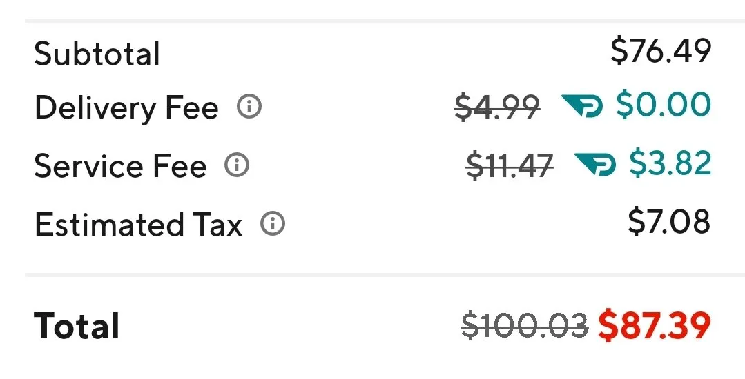
Task: Click the DashPass icon beside $3.82
Action: (595, 165)
